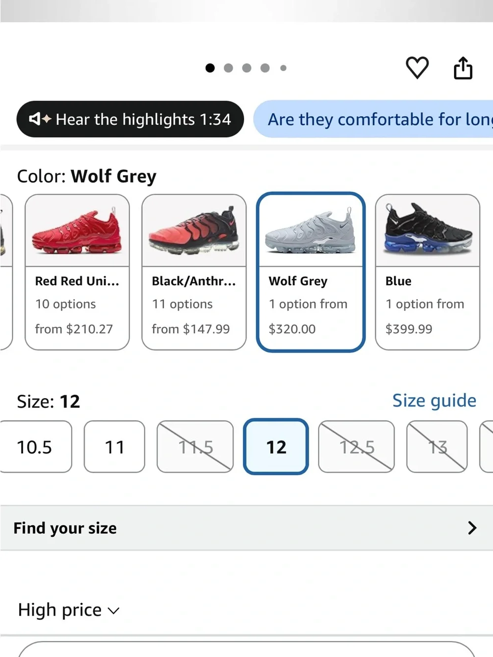The height and width of the screenshot is (657, 493).
Task: Click the '$320.00' Wolf Grey price
Action: (292, 329)
